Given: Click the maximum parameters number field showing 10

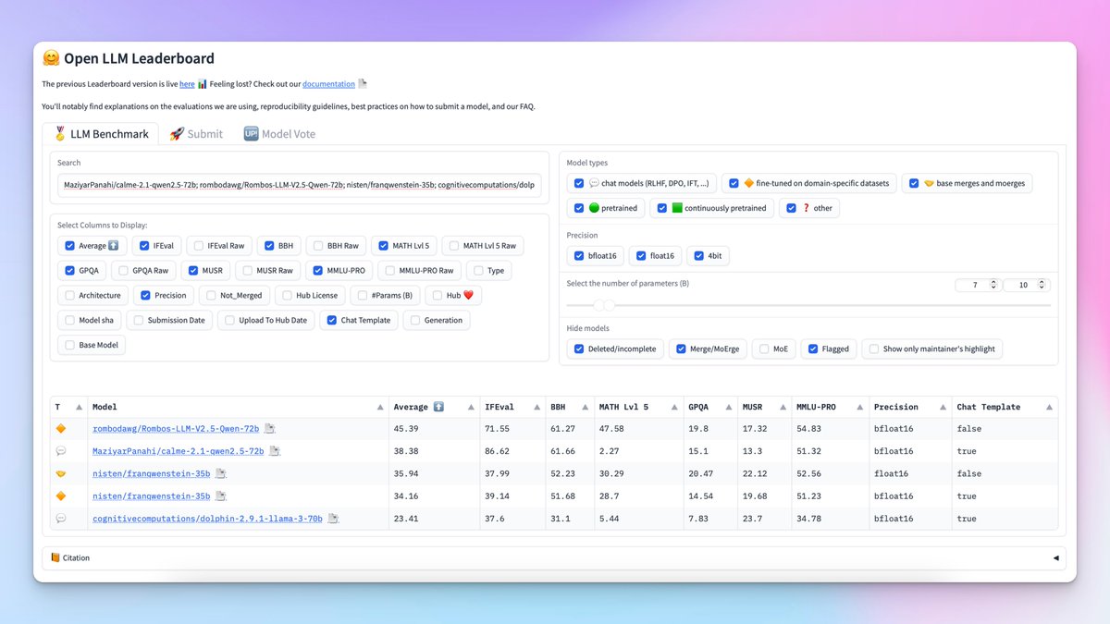Looking at the screenshot, I should (x=1027, y=286).
